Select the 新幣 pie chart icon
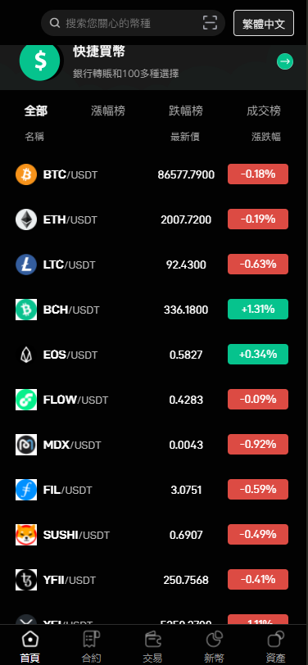Image resolution: width=308 pixels, height=665 pixels. pyautogui.click(x=215, y=639)
